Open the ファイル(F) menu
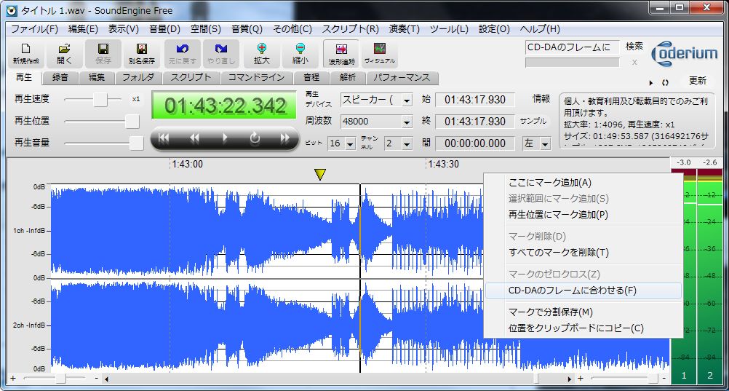The width and height of the screenshot is (729, 391). (34, 29)
